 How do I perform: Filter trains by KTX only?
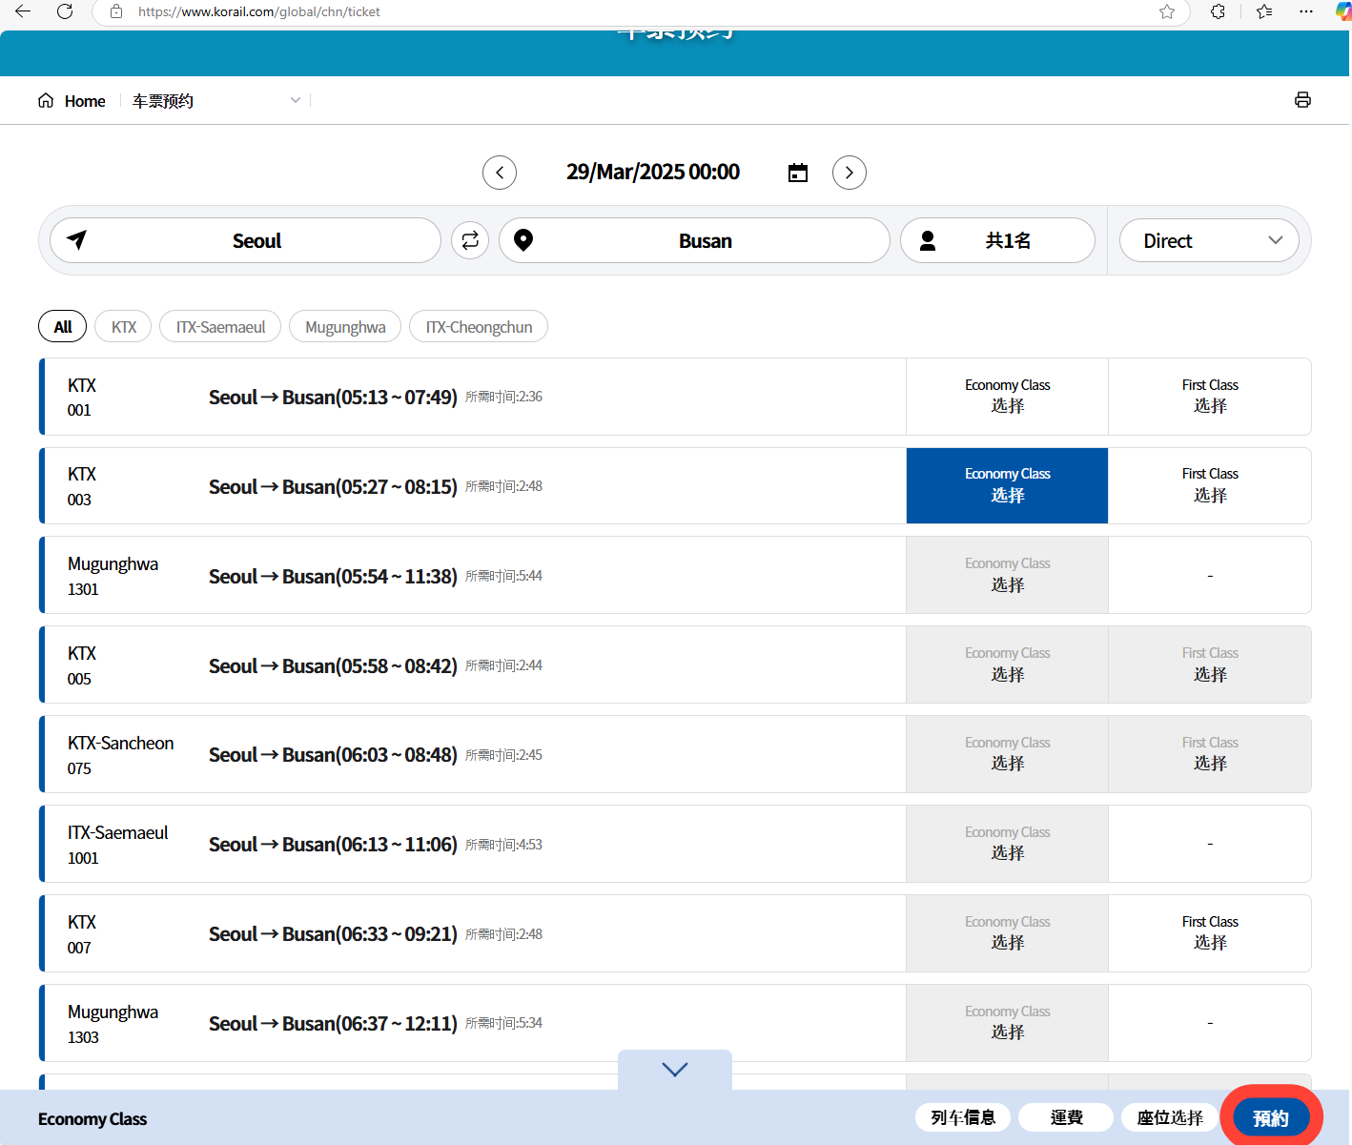123,327
